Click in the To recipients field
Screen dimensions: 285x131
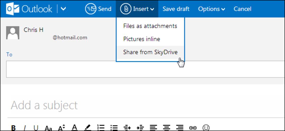(145, 69)
